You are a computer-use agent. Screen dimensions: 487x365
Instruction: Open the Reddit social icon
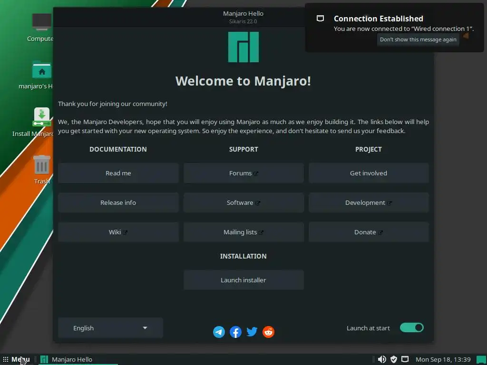coord(268,332)
